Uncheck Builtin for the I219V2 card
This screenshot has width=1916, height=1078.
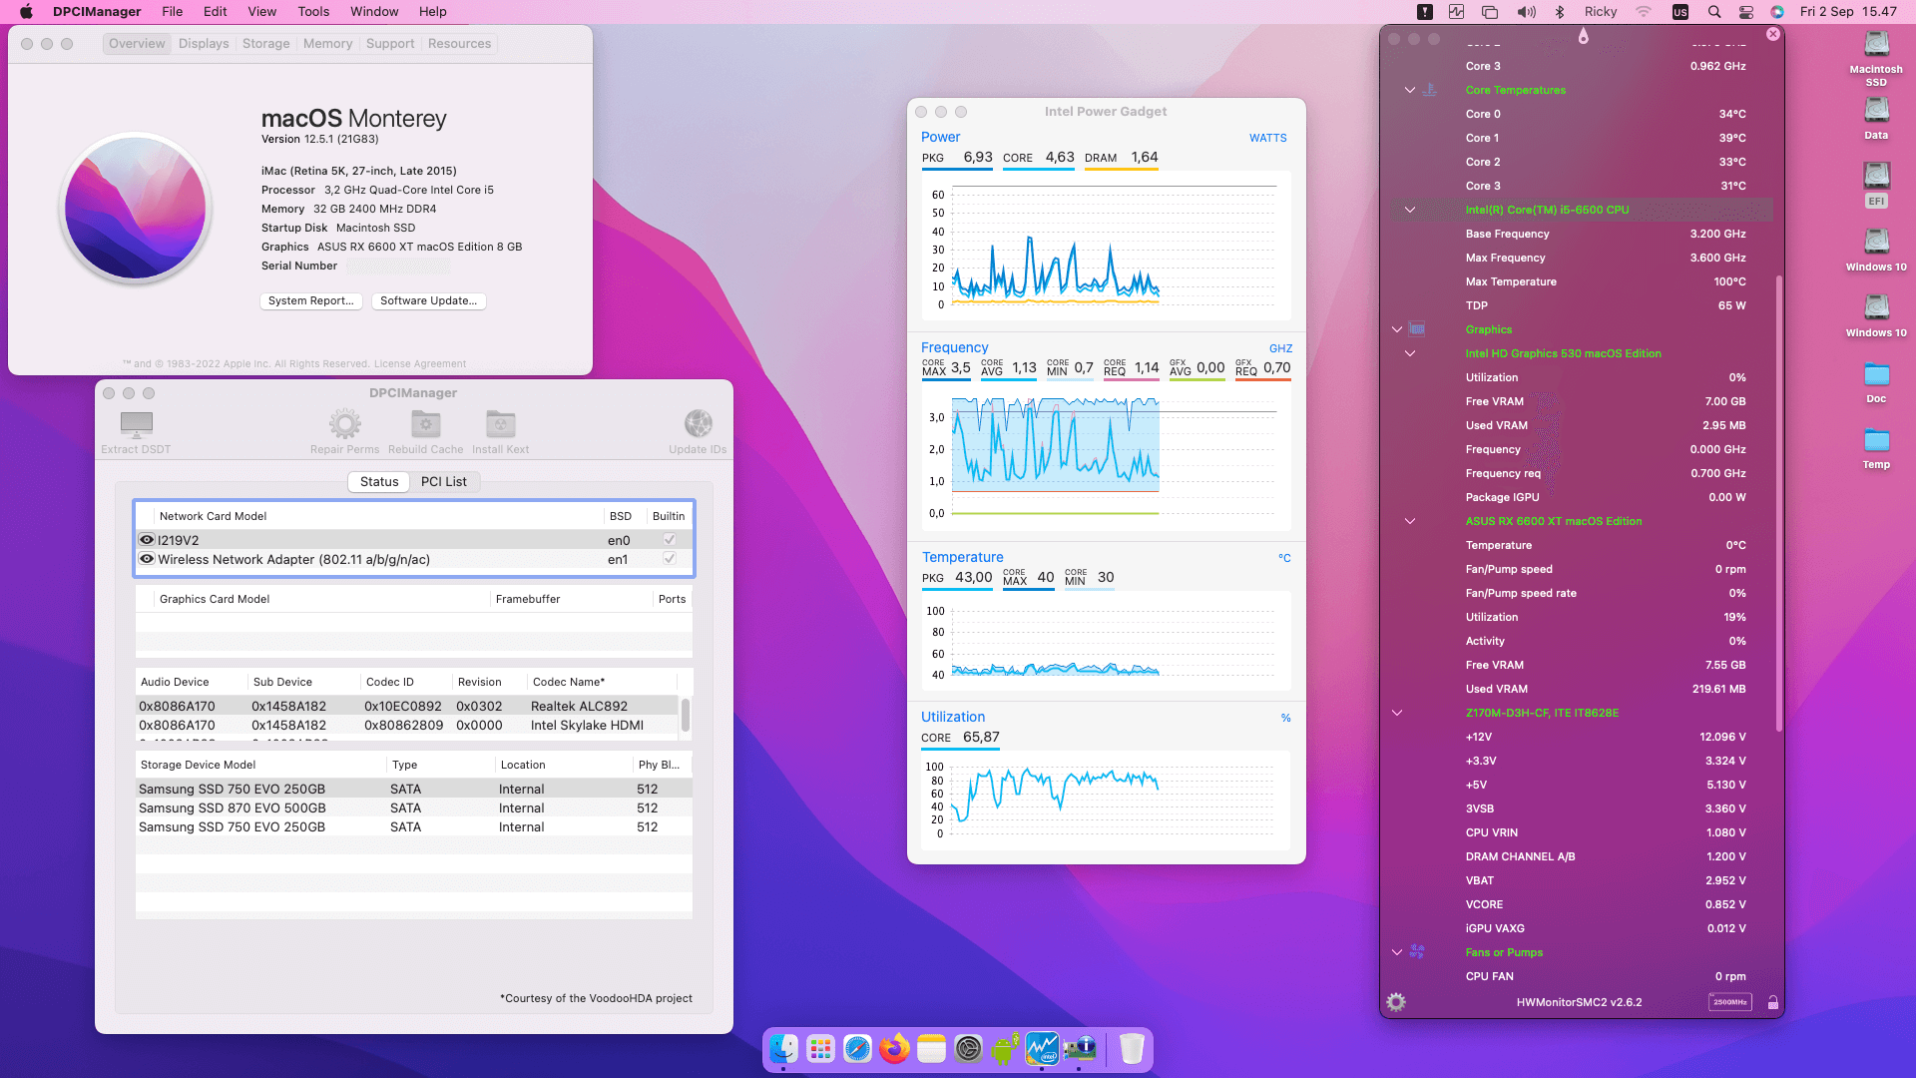click(x=669, y=539)
